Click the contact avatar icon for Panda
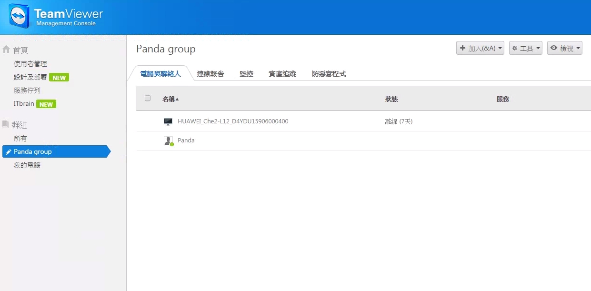The height and width of the screenshot is (291, 591). tap(168, 140)
